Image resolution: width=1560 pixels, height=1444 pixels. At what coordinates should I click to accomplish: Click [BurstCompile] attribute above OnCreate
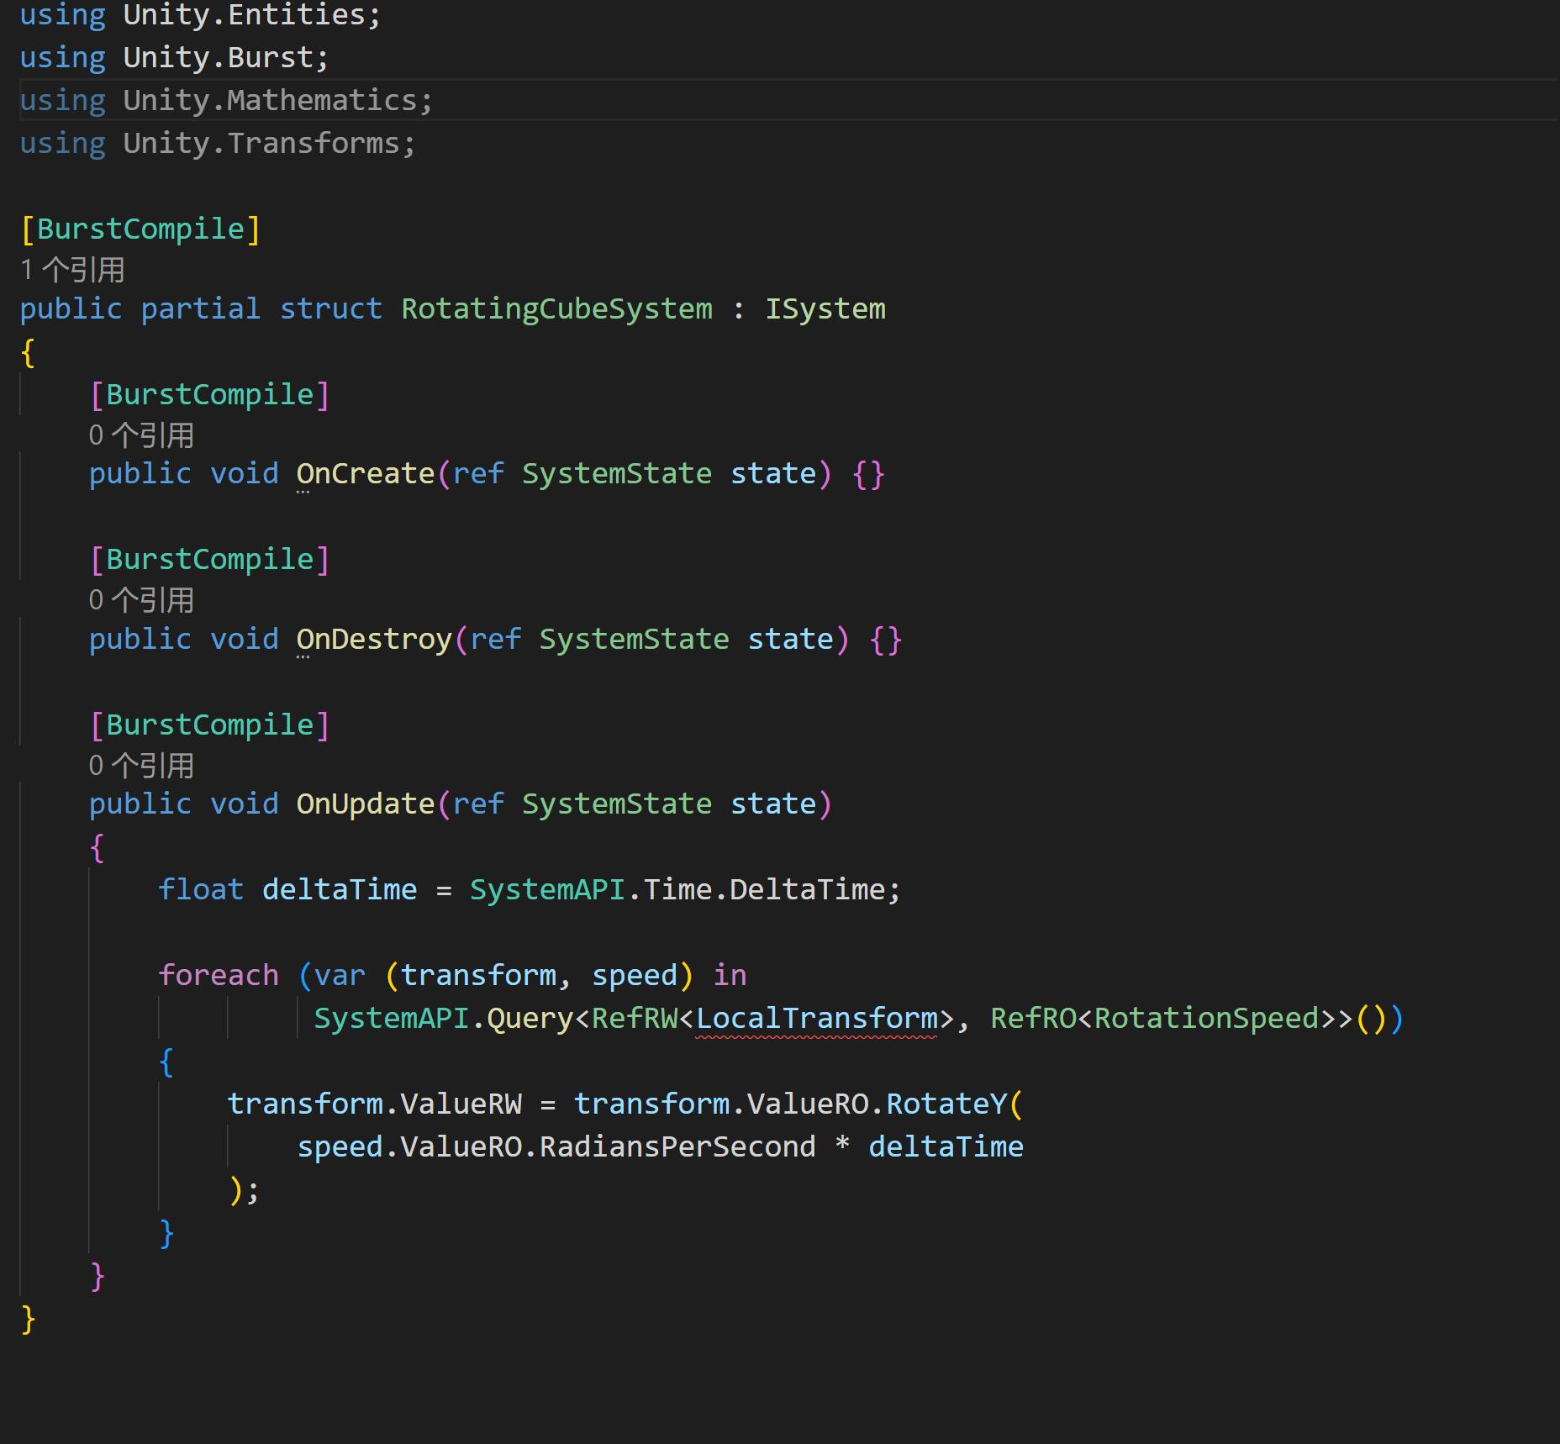click(x=210, y=394)
